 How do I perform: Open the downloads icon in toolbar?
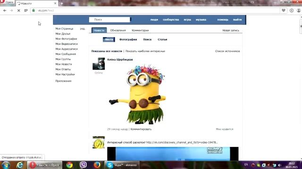click(x=292, y=10)
